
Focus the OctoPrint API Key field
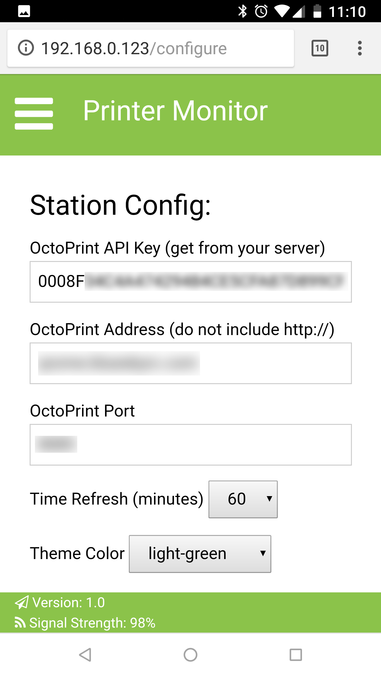190,282
